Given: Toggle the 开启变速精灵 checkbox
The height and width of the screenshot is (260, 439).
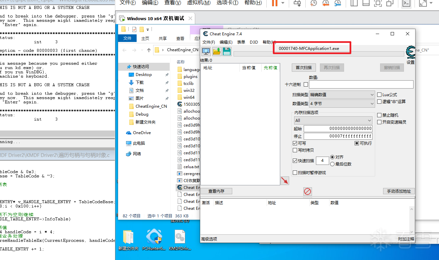Looking at the screenshot, I should [379, 122].
